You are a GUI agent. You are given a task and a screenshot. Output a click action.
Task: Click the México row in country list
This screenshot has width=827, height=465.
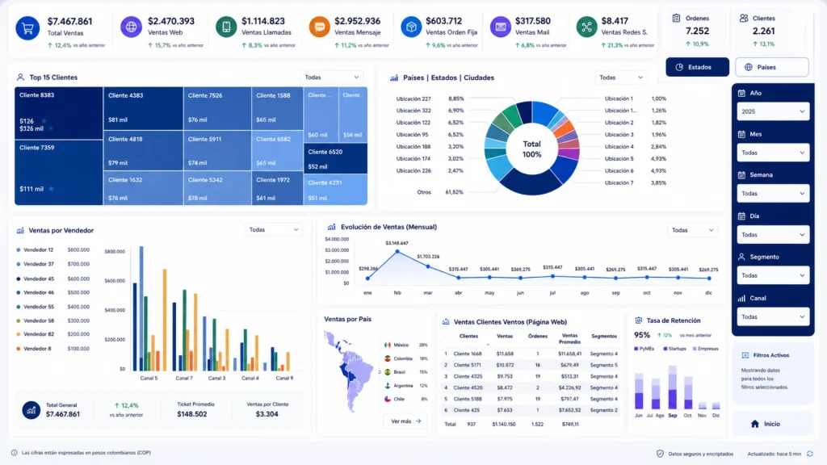(x=406, y=345)
